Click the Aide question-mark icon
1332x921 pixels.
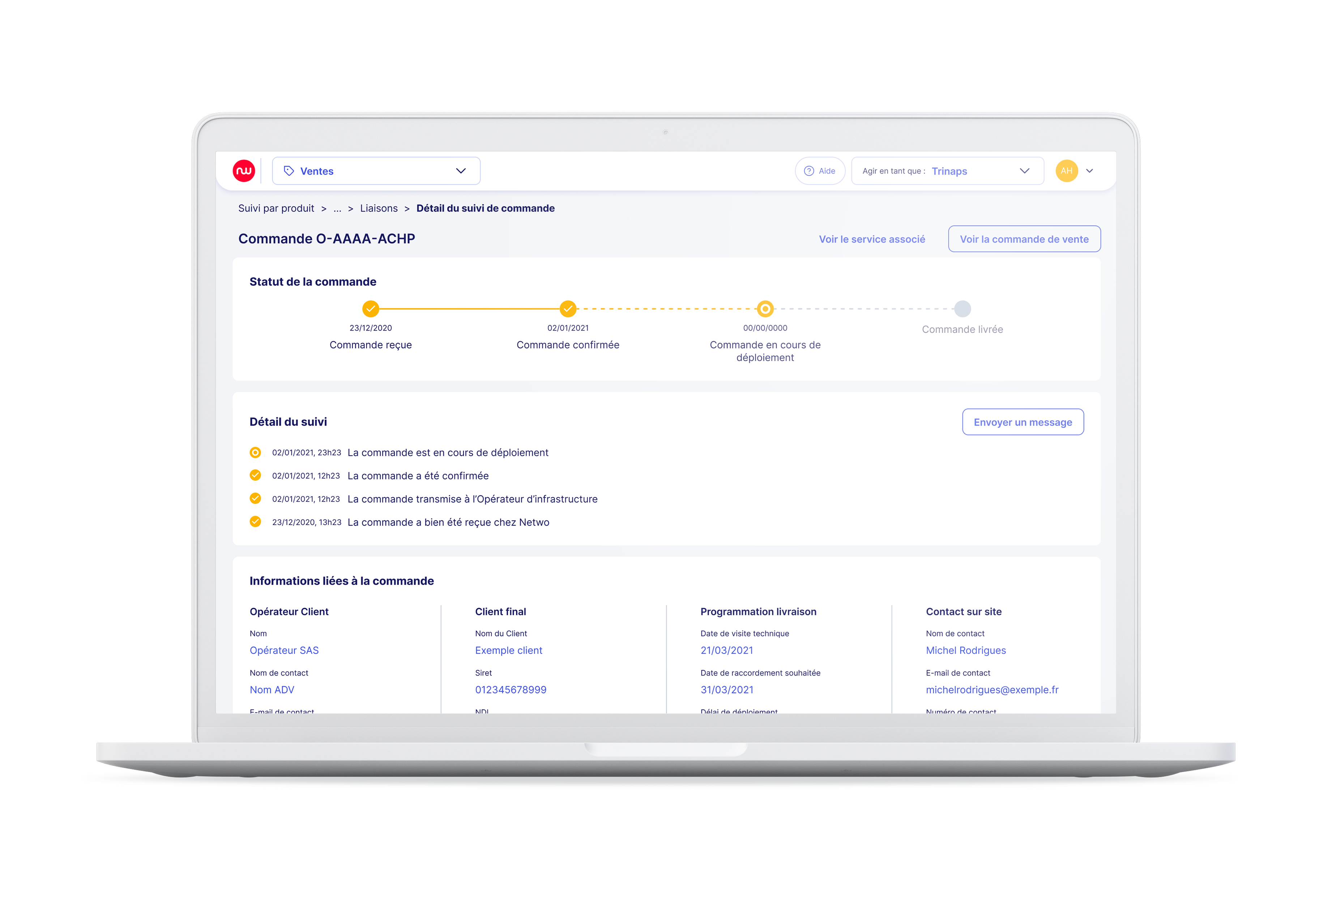pos(809,171)
